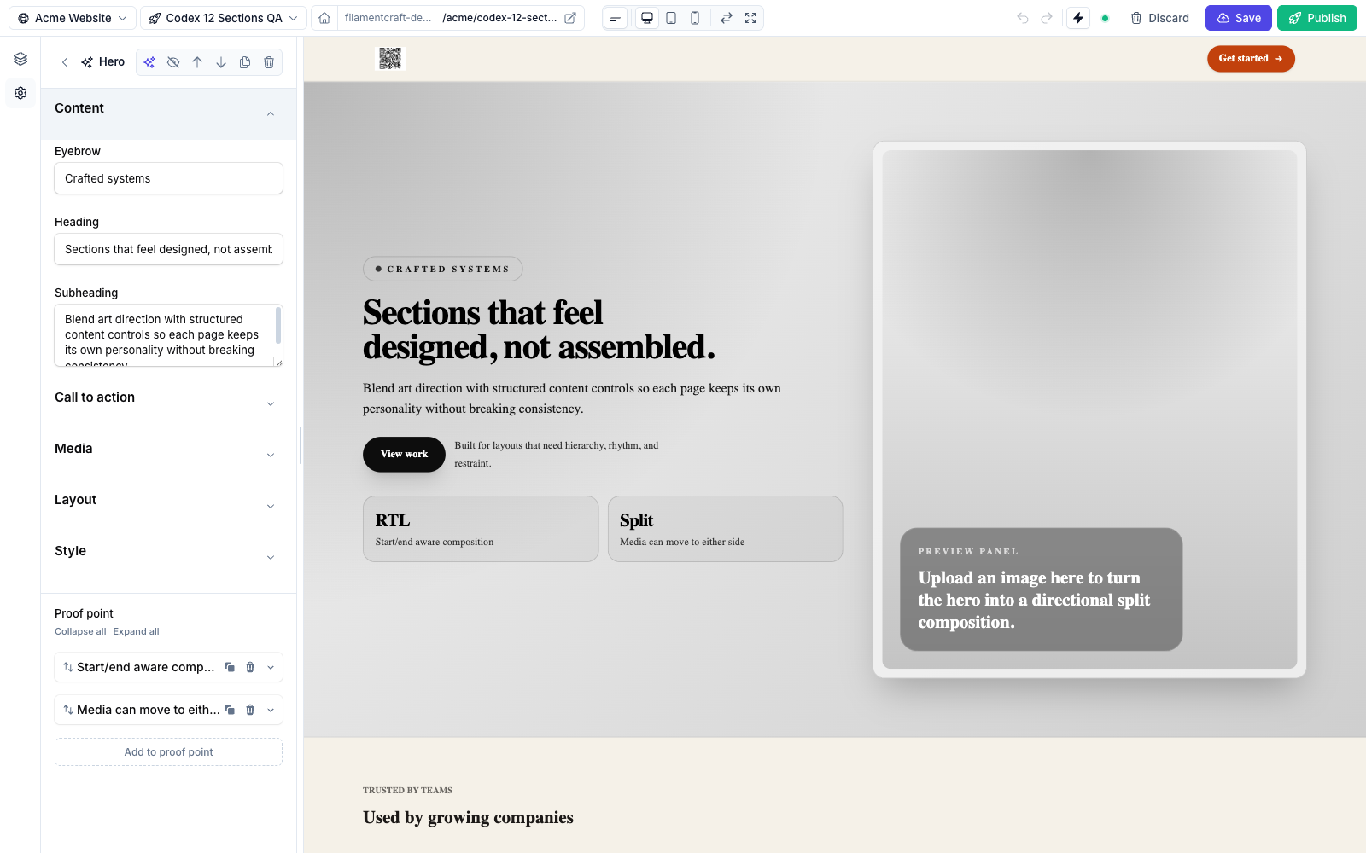
Task: Click the text outline view icon
Action: pyautogui.click(x=616, y=18)
